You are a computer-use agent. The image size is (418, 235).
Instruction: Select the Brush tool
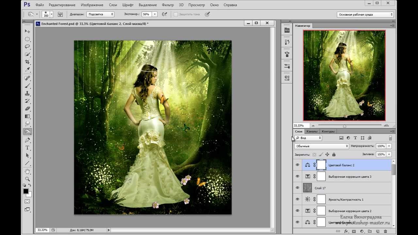[x=27, y=86]
